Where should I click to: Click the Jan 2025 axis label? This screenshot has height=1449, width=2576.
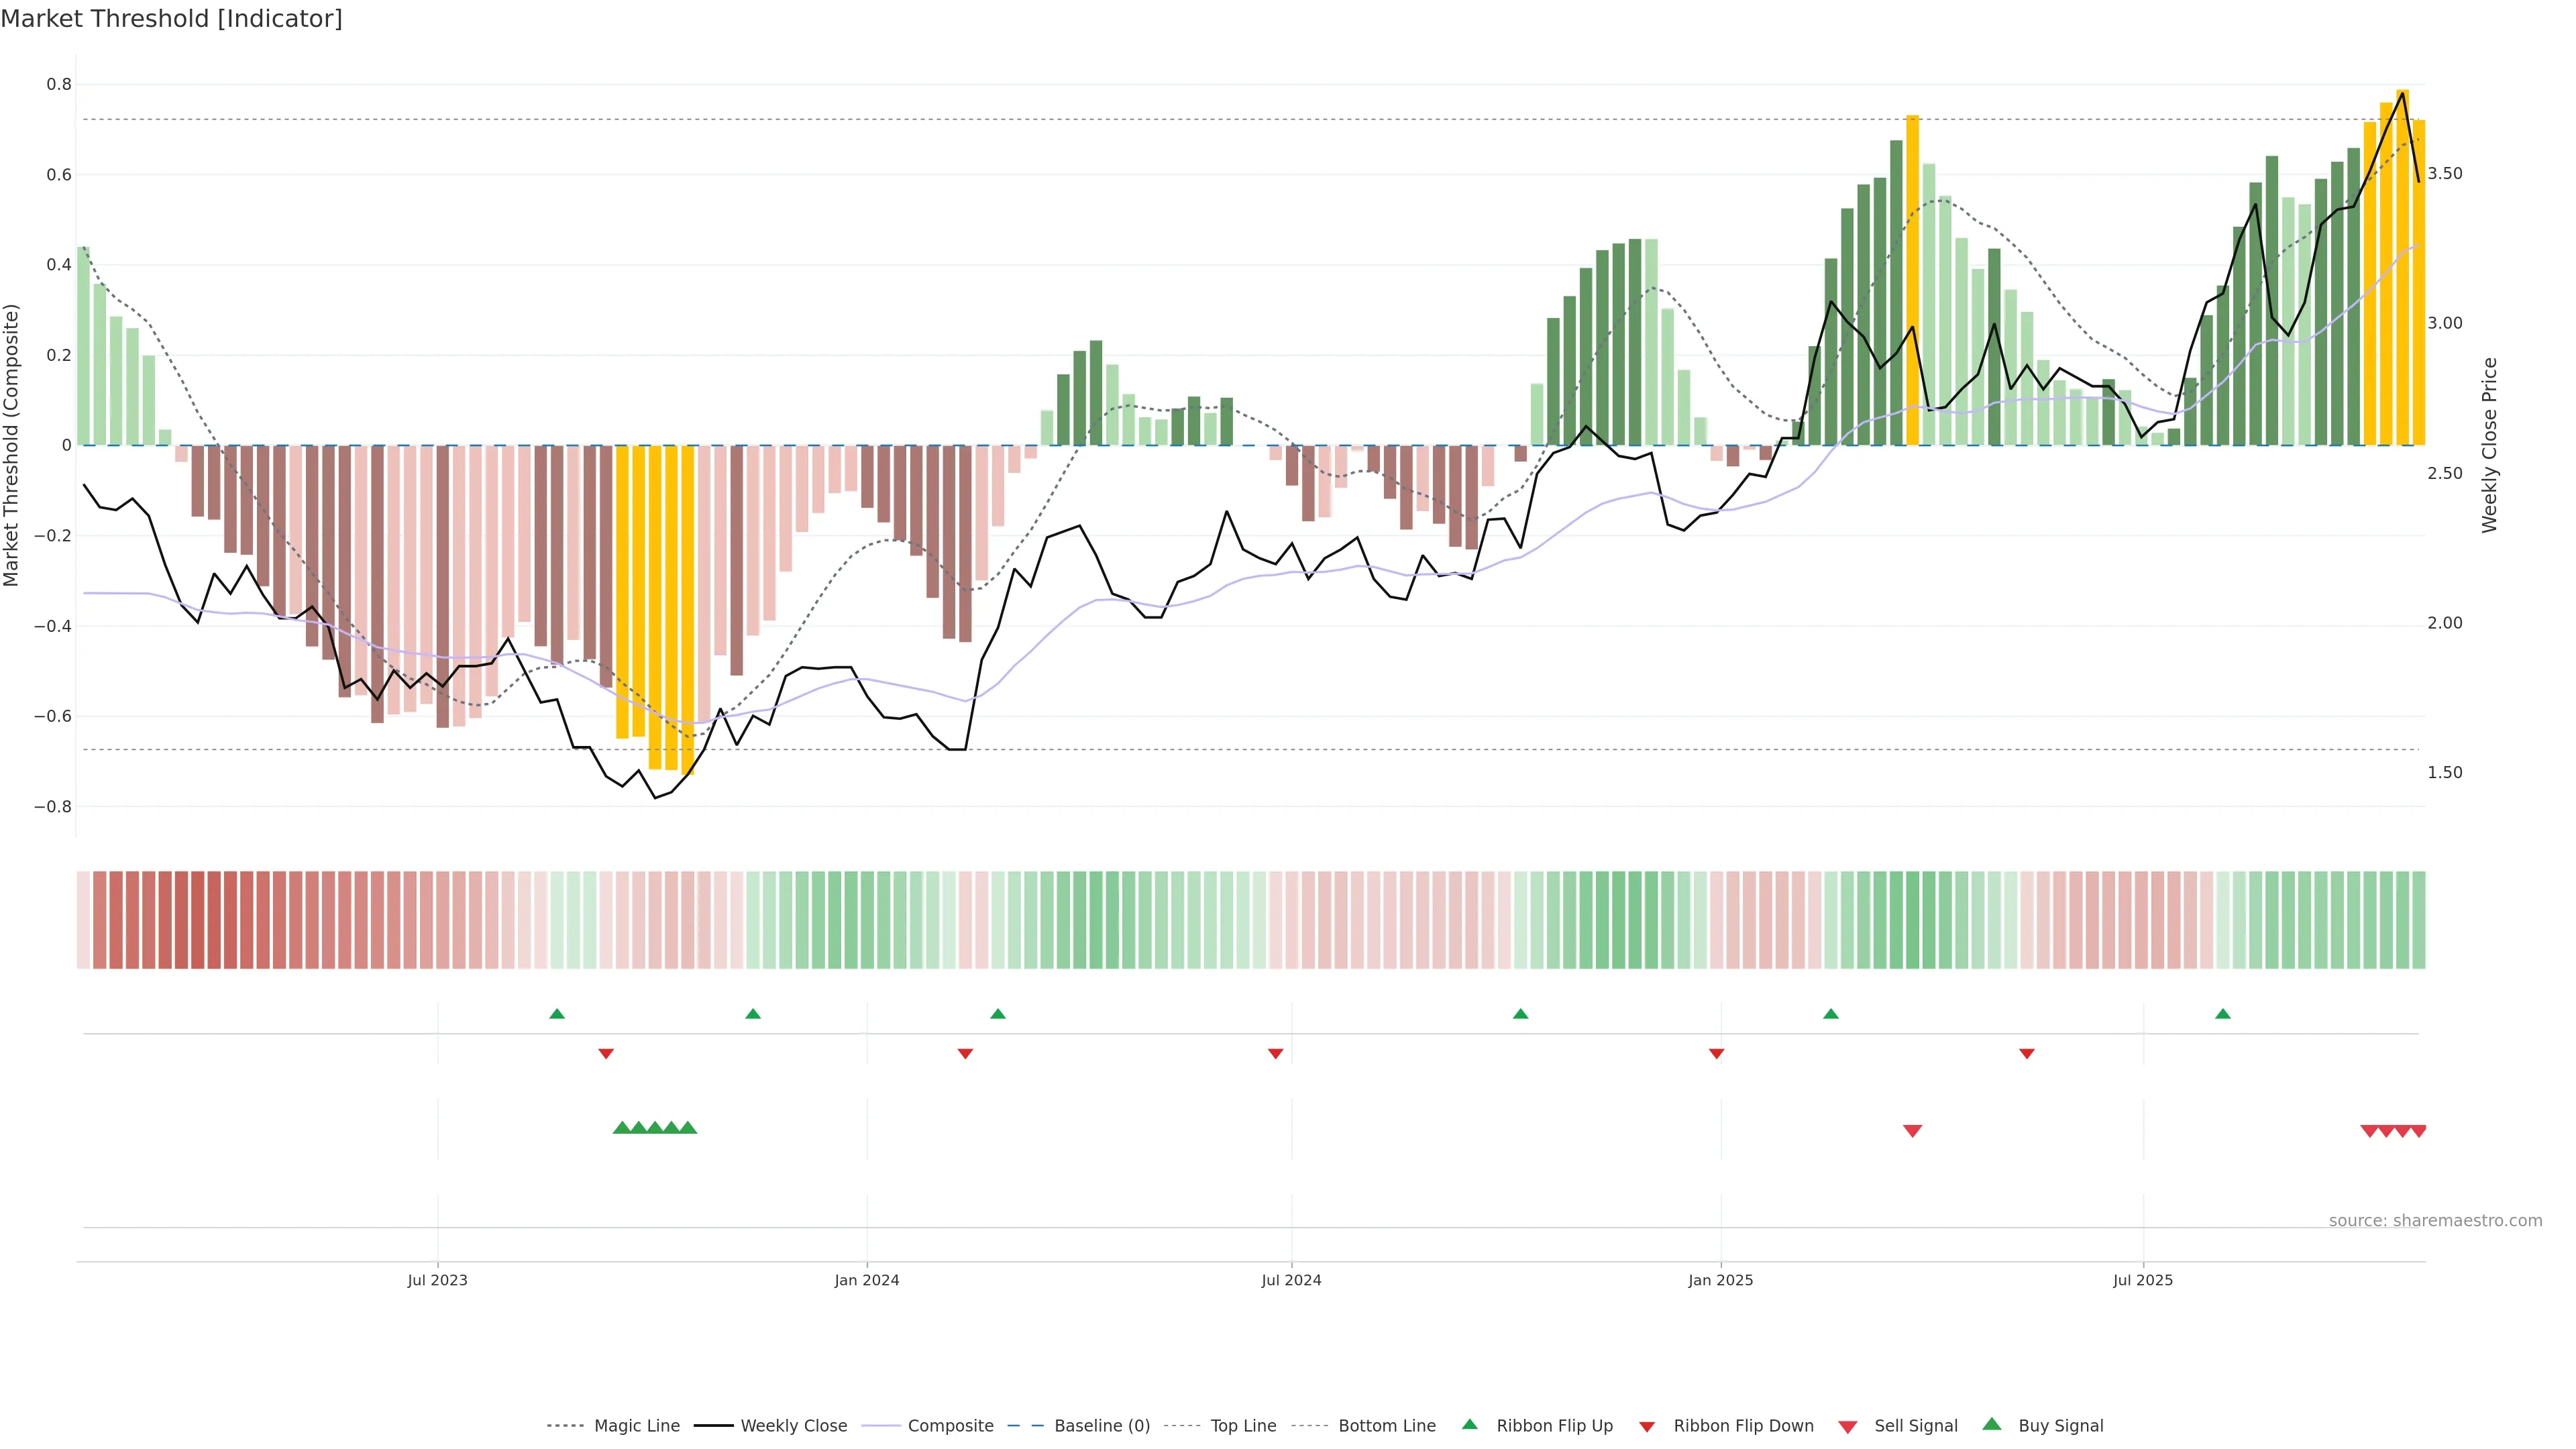point(1720,1280)
